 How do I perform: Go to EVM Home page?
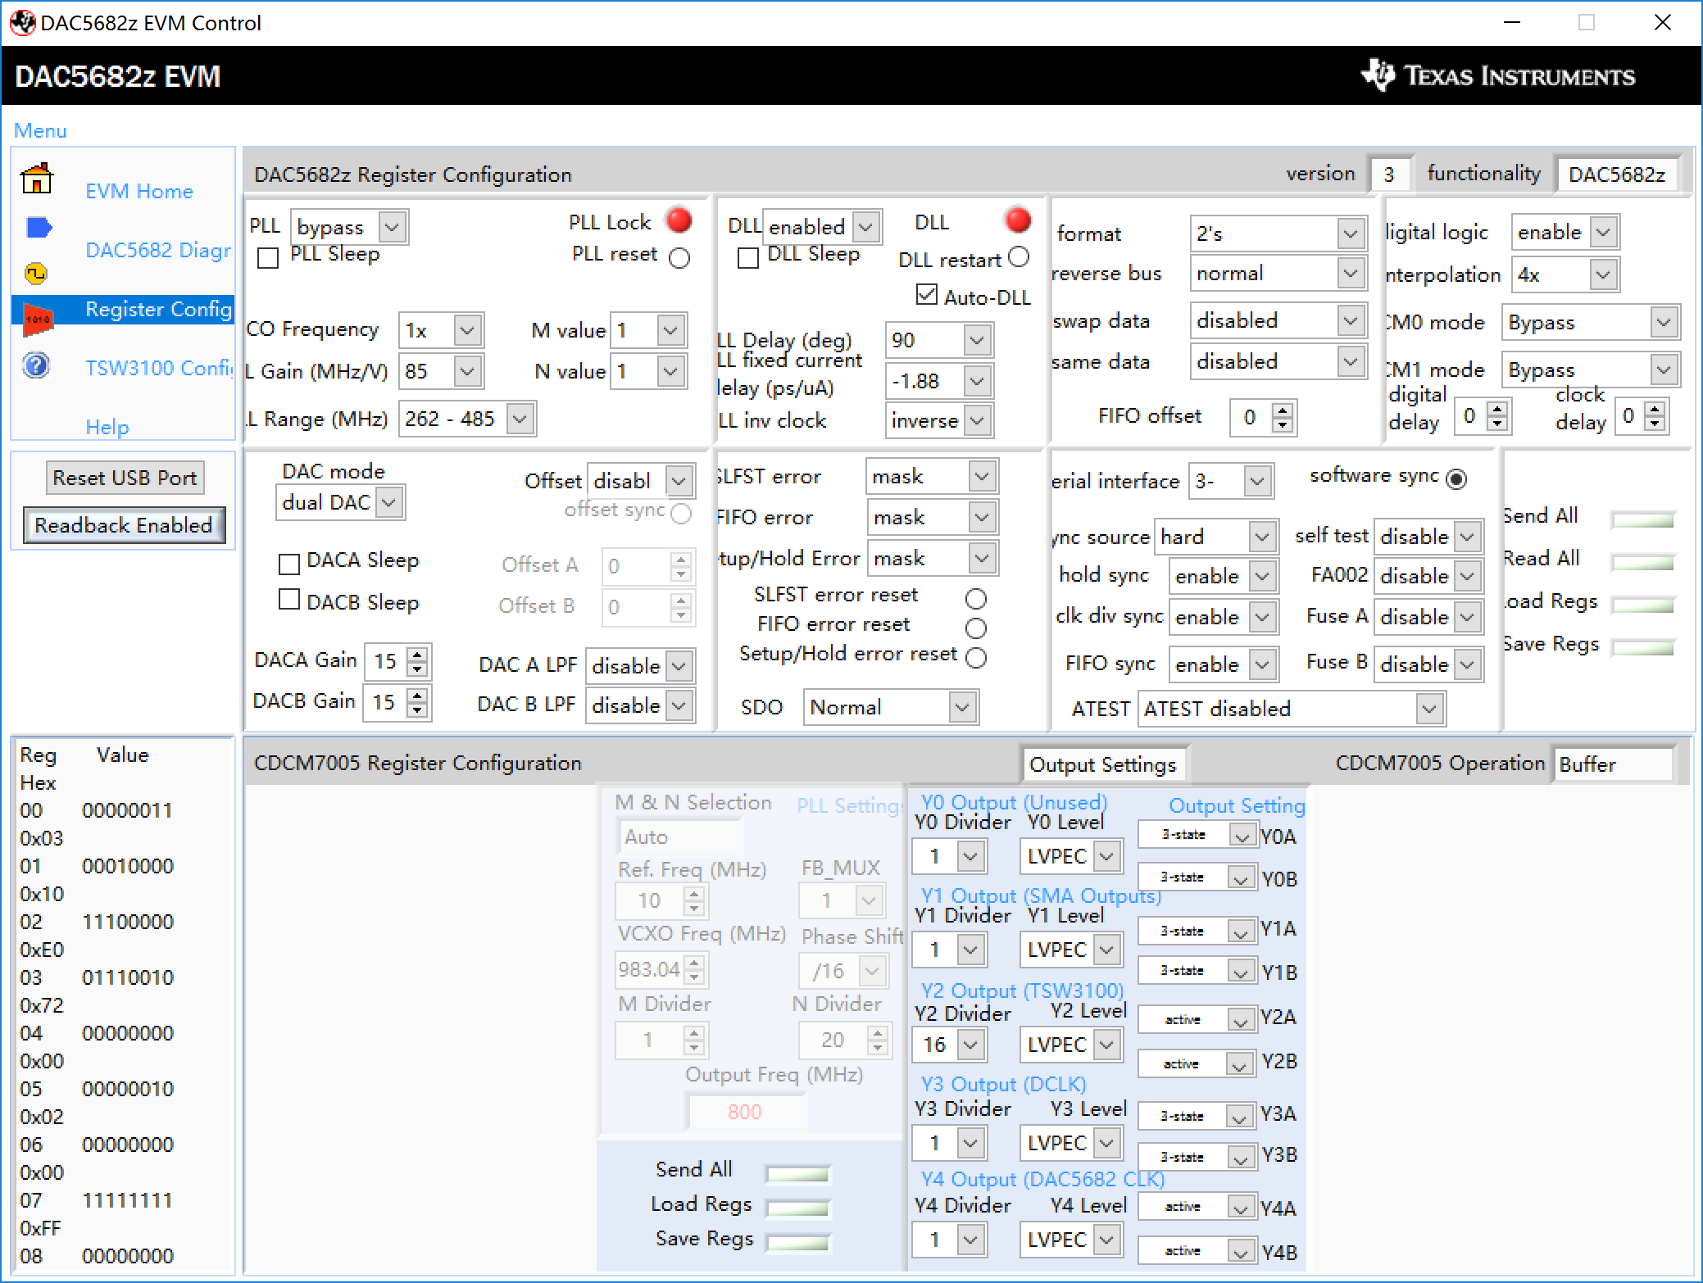[139, 191]
